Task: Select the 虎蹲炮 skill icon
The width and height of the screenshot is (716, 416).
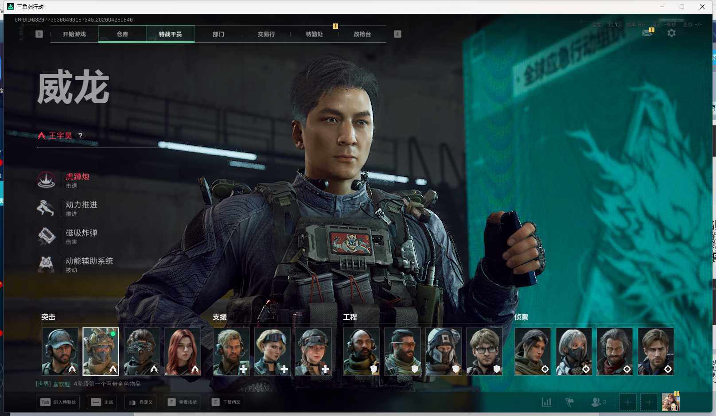Action: [x=46, y=180]
